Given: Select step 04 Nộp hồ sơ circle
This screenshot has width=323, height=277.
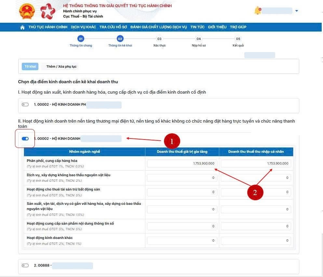Looking at the screenshot, I should click(x=199, y=39).
